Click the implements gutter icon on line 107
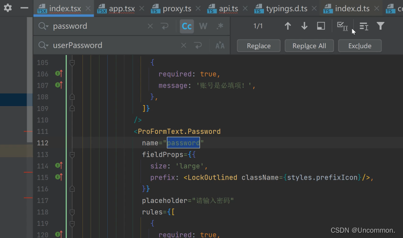 pos(59,85)
